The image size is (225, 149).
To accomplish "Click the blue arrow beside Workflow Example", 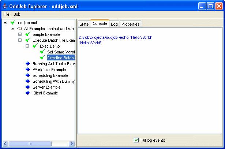I will [x=28, y=70].
